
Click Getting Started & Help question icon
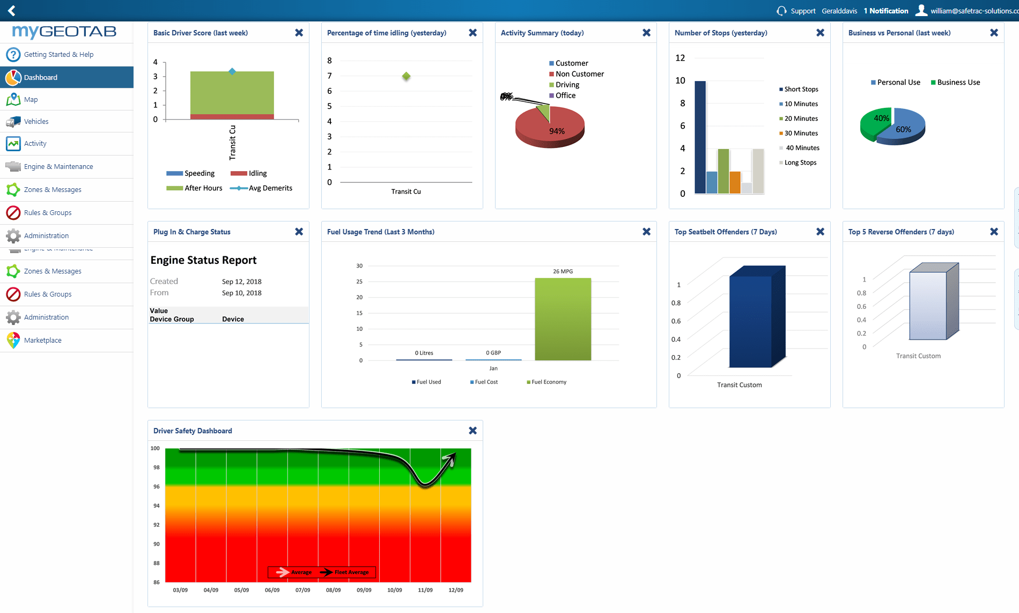[x=13, y=55]
